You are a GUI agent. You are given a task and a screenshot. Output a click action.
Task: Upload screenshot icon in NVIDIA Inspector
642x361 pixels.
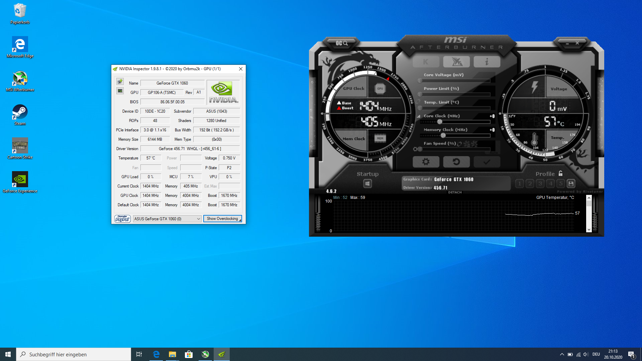pyautogui.click(x=120, y=82)
